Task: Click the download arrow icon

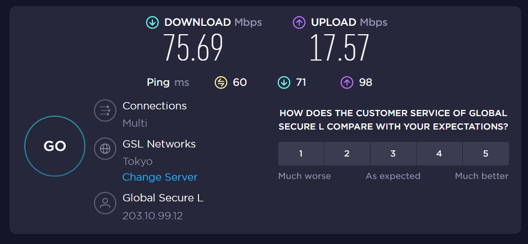Action: click(x=152, y=22)
